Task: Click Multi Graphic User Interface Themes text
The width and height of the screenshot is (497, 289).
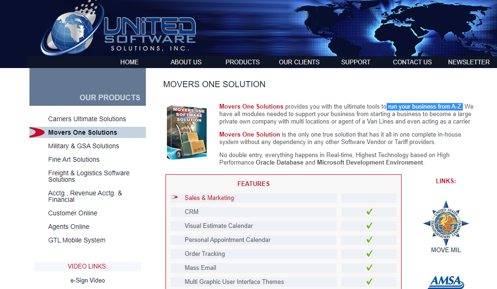Action: [234, 282]
